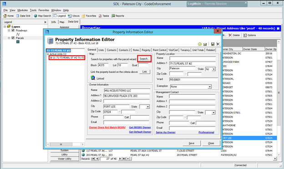
Task: Close the Legend panel with its X
Action: [45, 22]
